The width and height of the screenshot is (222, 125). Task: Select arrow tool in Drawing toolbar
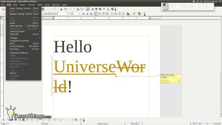pos(3,119)
